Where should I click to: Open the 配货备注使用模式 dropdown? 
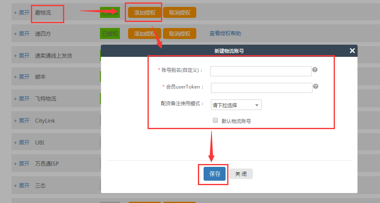[236, 105]
